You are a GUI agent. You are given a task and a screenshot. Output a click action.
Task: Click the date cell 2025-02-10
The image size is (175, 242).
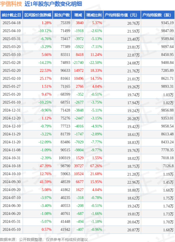click(12, 79)
